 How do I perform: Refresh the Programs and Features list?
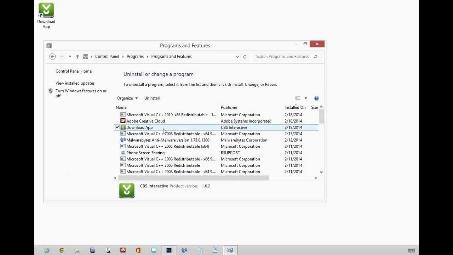(x=245, y=57)
